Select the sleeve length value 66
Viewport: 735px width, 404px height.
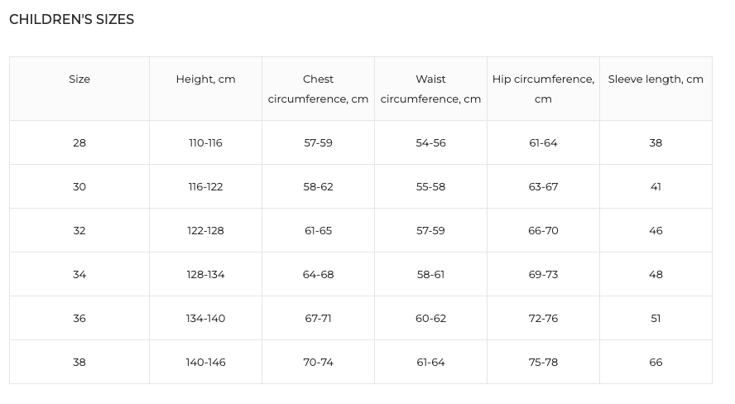[x=656, y=363]
